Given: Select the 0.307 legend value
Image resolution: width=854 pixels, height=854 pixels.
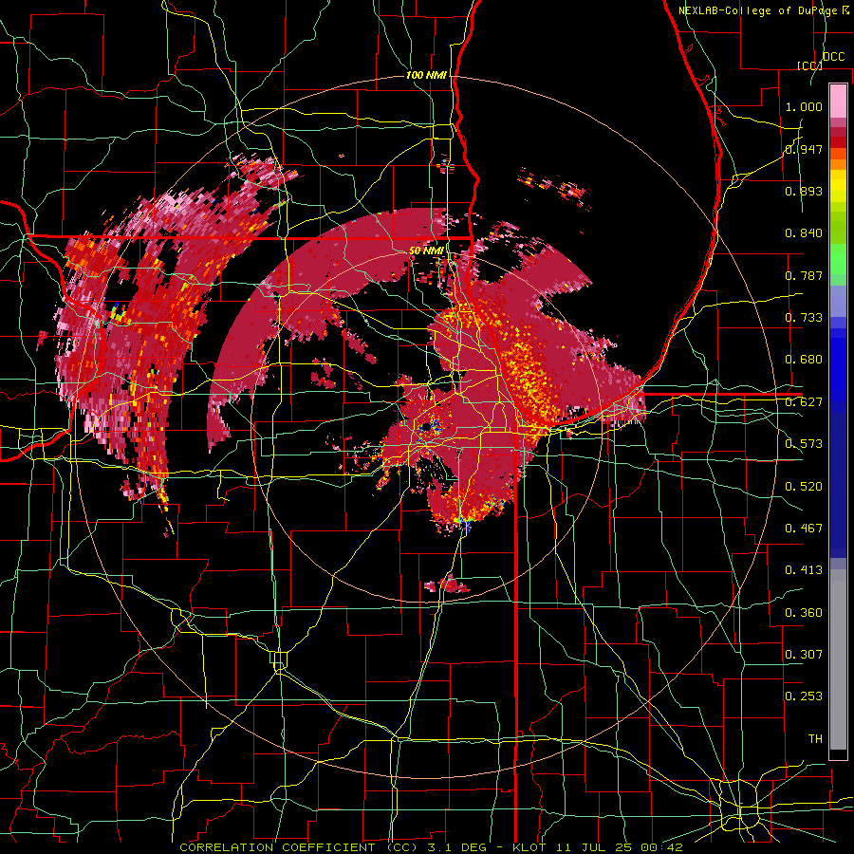Looking at the screenshot, I should [x=804, y=654].
